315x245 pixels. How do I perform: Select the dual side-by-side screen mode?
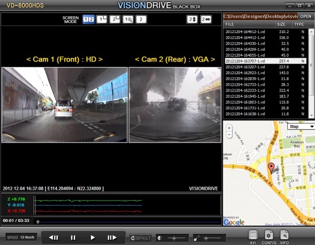89,19
